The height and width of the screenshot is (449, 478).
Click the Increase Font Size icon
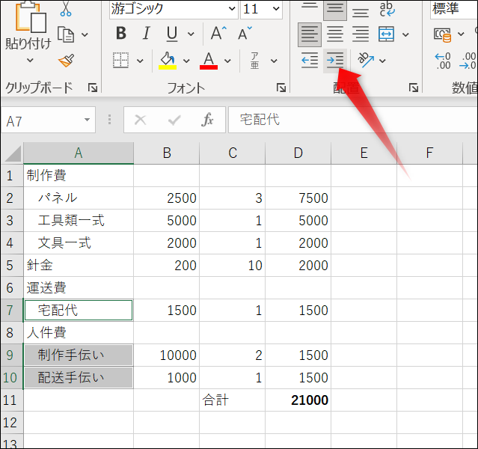pos(218,33)
